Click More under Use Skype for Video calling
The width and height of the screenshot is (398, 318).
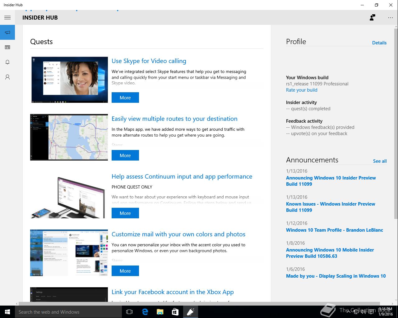coord(125,98)
